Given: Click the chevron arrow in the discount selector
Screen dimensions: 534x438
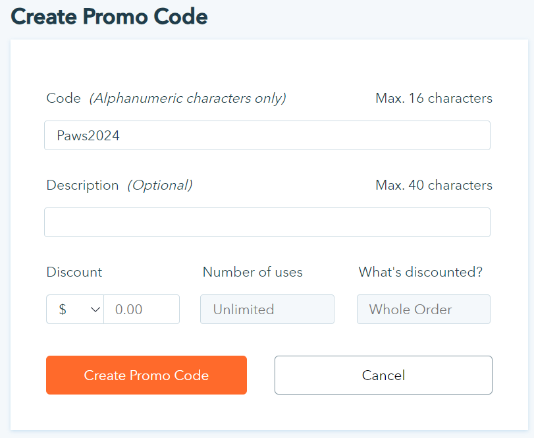Looking at the screenshot, I should tap(95, 310).
